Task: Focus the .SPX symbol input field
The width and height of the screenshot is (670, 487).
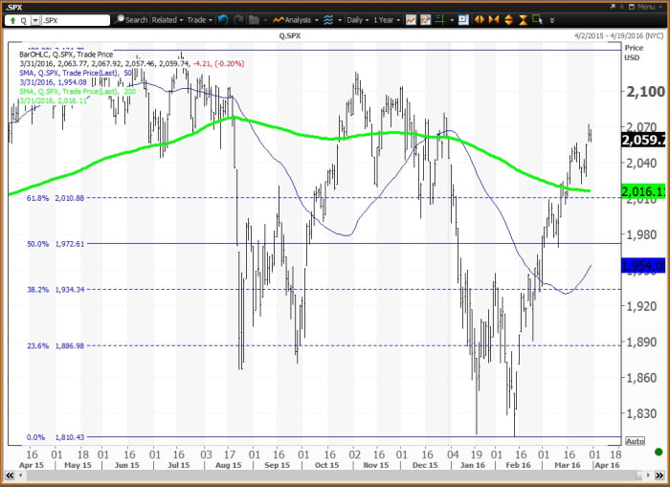Action: 76,20
